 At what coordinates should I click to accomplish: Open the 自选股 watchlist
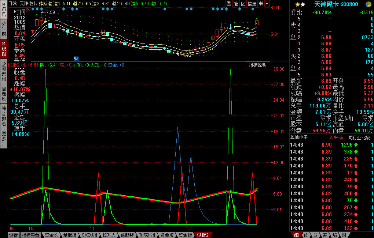(4, 94)
